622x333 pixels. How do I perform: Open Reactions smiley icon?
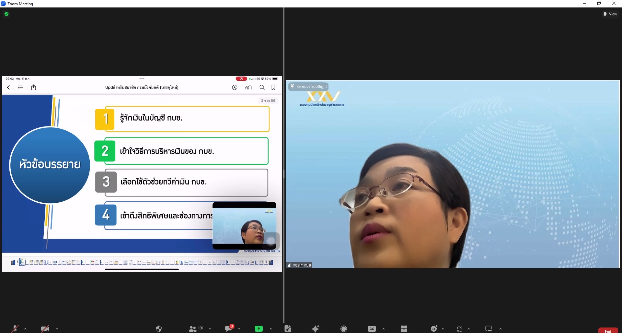(x=434, y=328)
